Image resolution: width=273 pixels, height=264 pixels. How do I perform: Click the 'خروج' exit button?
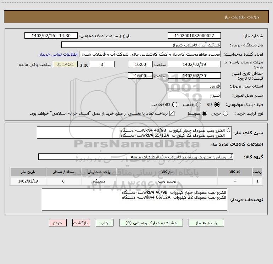pos(58,223)
